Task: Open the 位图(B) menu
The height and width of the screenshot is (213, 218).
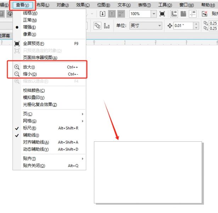Action: (104, 5)
